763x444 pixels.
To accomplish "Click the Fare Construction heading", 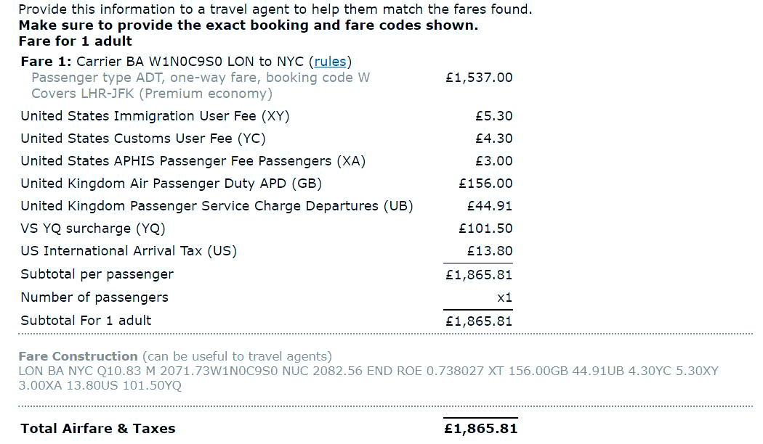I will (78, 356).
